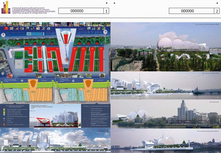Click the orange shield symbol in legend
The width and height of the screenshot is (221, 153).
coord(4,124)
